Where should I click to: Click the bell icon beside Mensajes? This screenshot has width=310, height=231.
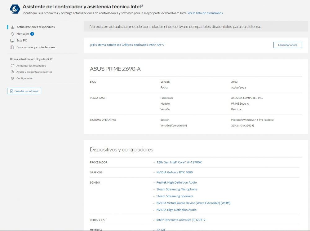[12, 34]
